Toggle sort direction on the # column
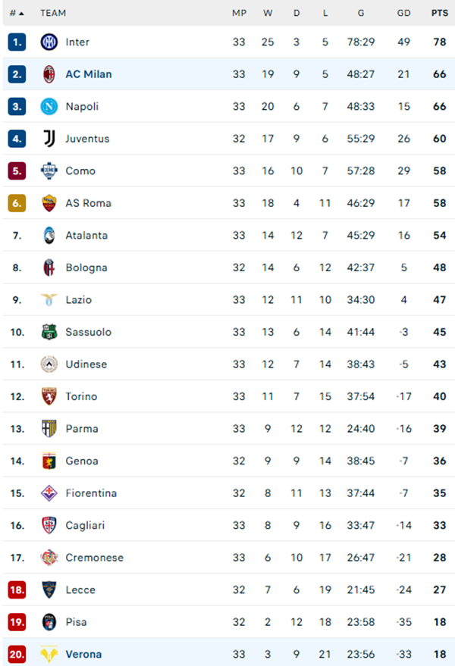Image resolution: width=455 pixels, height=666 pixels. click(x=17, y=13)
